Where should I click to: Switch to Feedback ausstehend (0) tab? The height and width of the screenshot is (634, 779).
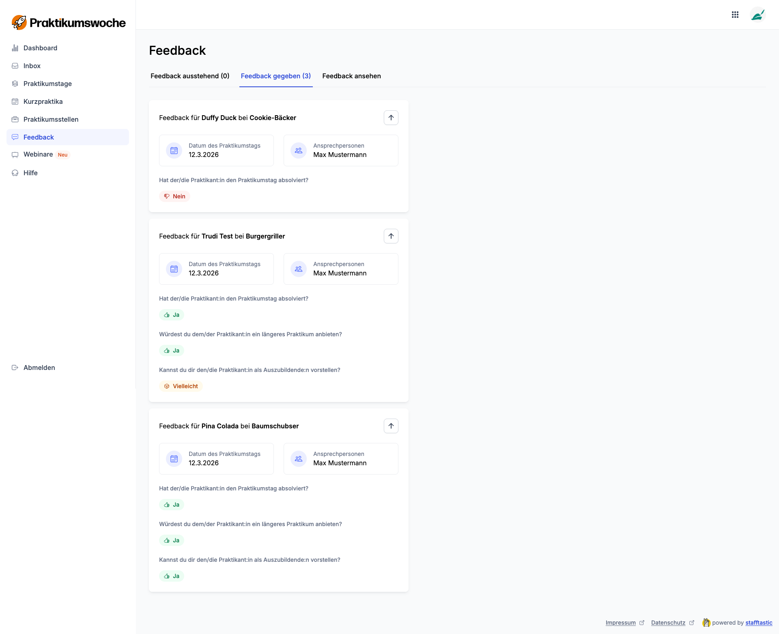click(x=190, y=76)
